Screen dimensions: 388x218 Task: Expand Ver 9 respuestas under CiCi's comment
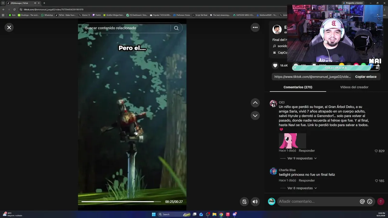tap(302, 158)
